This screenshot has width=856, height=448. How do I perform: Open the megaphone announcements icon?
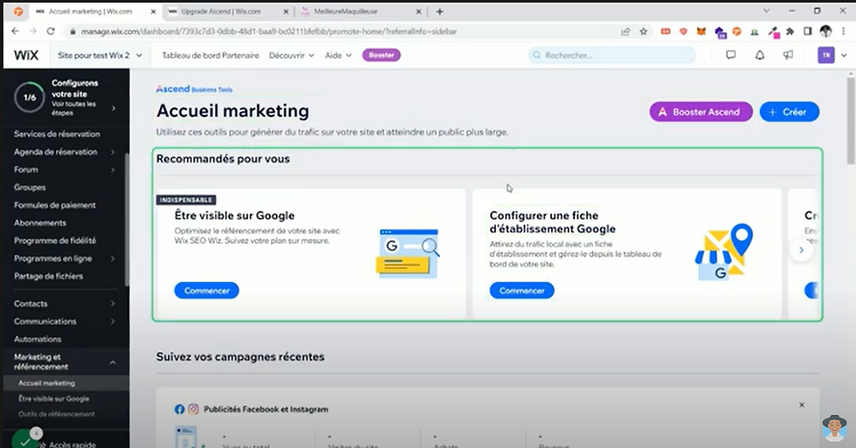(x=788, y=55)
